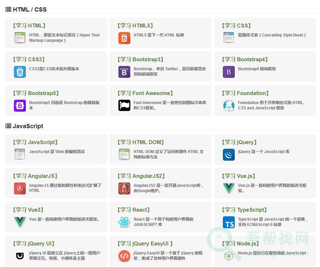Click the purple Bootstrap3 B icon

click(124, 72)
